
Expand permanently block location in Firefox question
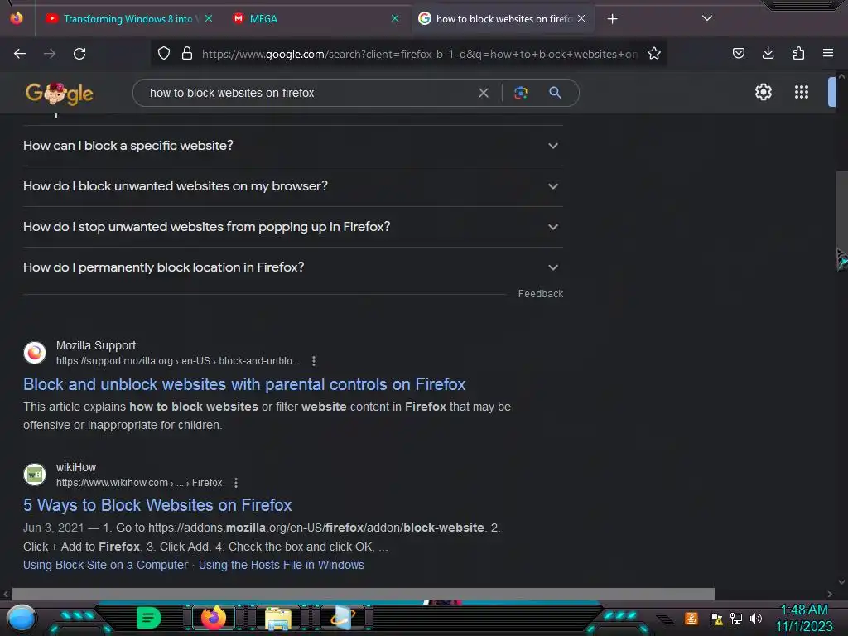coord(292,267)
